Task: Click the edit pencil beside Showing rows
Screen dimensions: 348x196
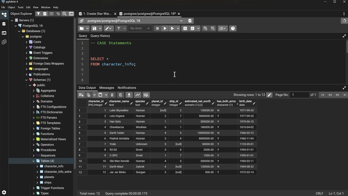Action: tap(269, 95)
